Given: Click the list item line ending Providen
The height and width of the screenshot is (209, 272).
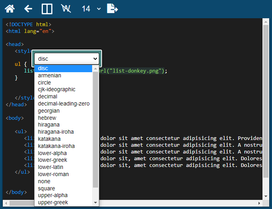Looking at the screenshot, I should point(181,138).
